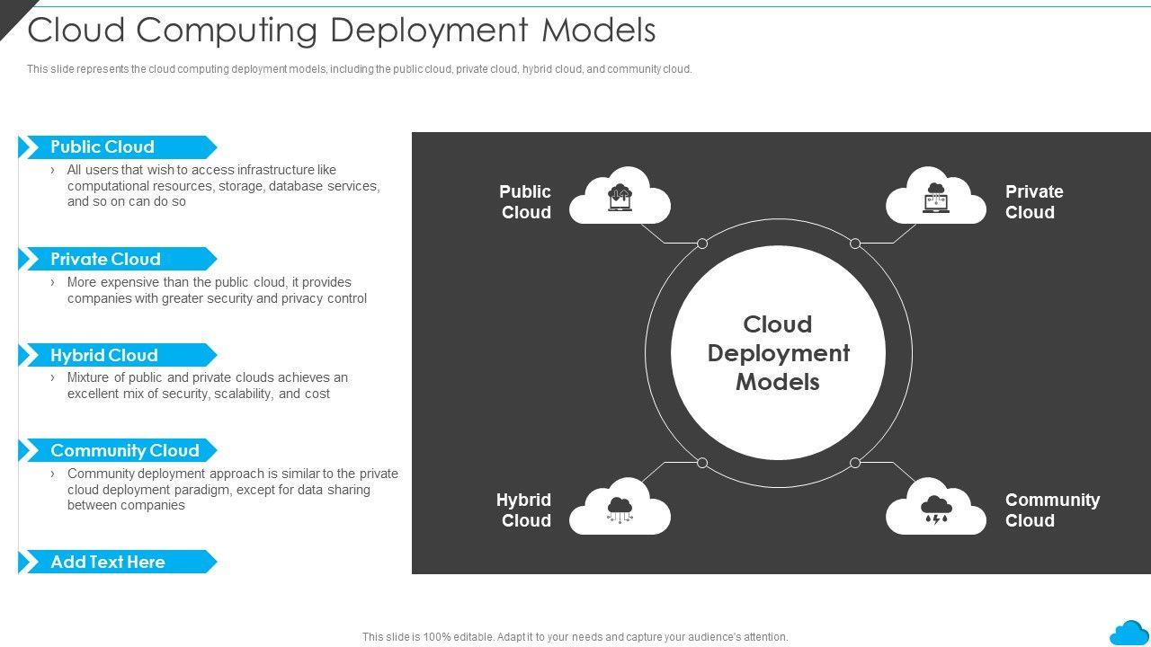Click the connector node near Community Cloud icon
The width and height of the screenshot is (1151, 647).
click(855, 463)
